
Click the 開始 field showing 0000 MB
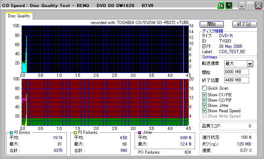click(237, 72)
